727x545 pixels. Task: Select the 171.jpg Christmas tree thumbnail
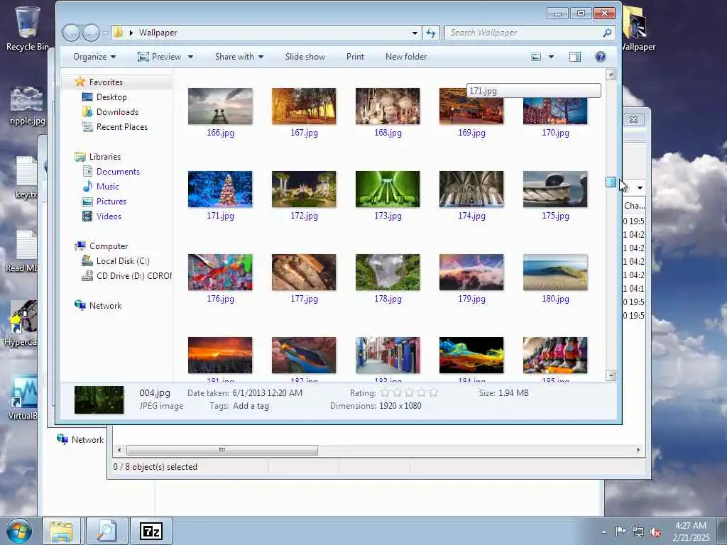click(220, 189)
